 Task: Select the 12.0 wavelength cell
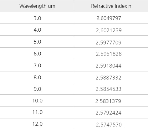click(38, 124)
